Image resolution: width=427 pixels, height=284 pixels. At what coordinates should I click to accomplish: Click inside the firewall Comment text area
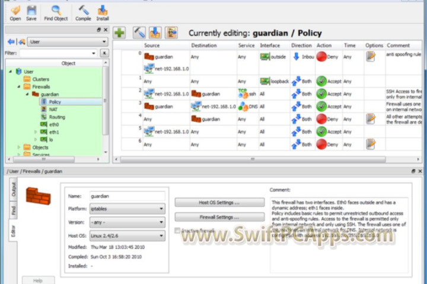339,235
